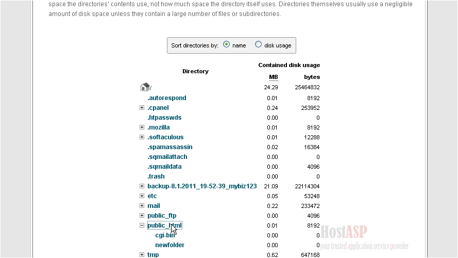Click the home directory icon

coord(145,87)
